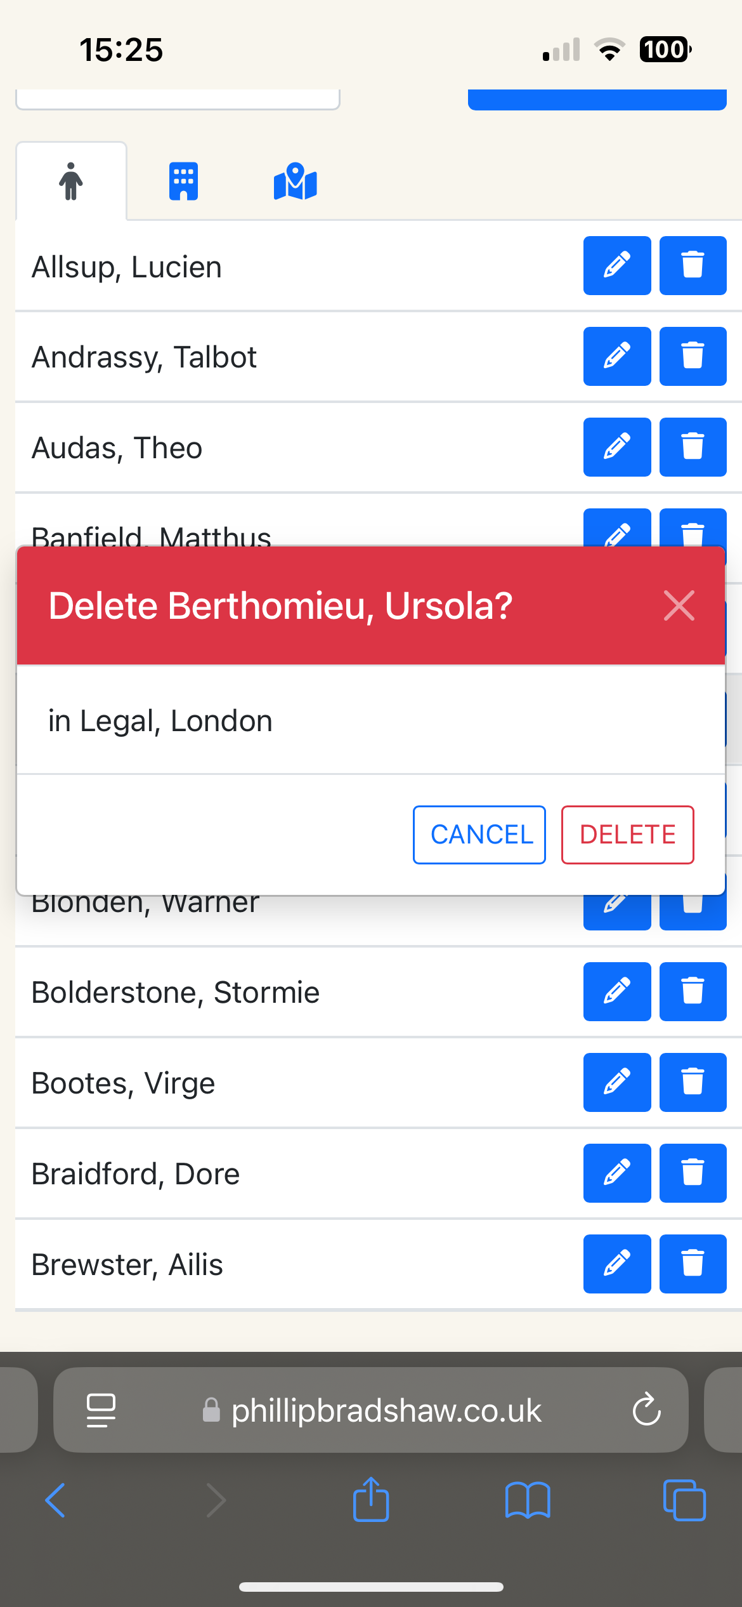Open Safari bookmarks

(x=528, y=1500)
